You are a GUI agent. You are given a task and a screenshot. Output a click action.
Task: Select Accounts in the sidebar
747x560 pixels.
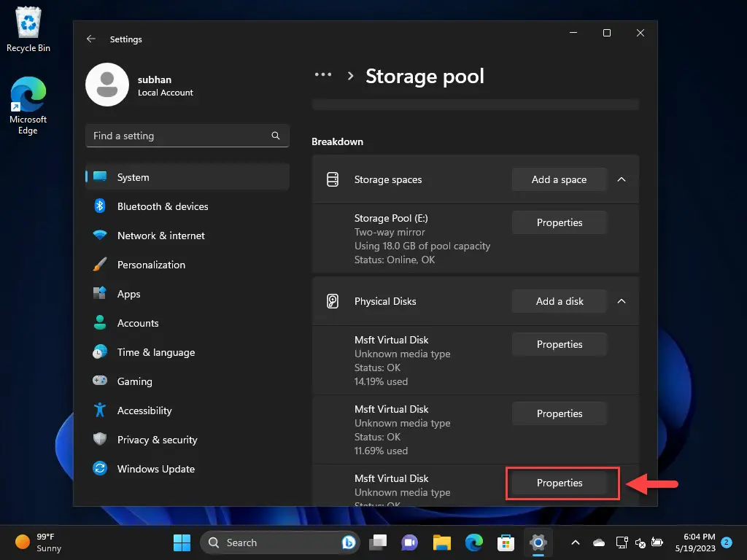click(x=137, y=323)
